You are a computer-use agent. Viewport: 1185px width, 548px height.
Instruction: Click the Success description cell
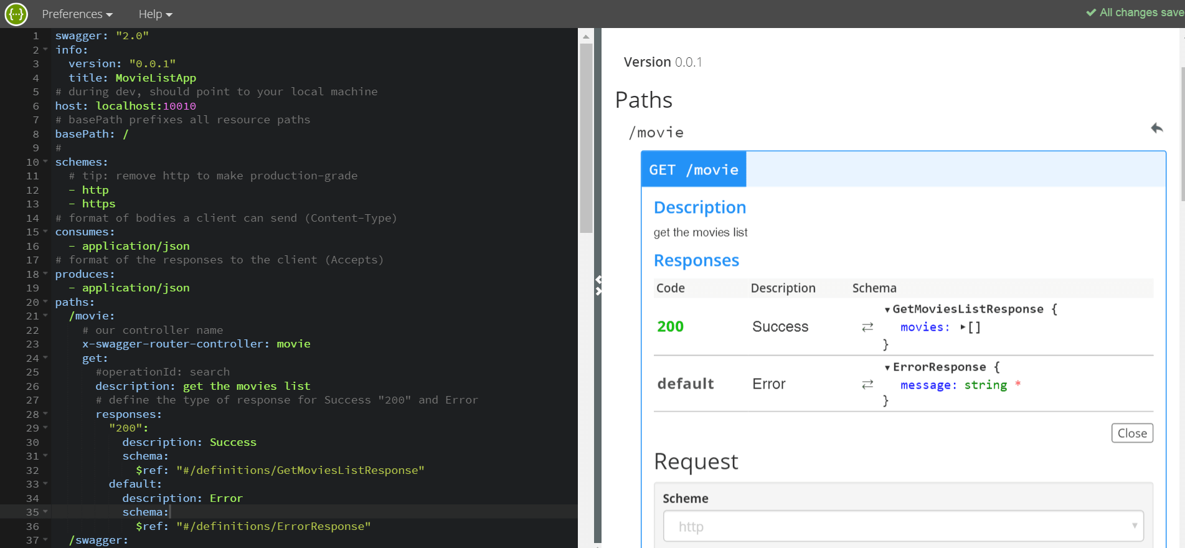pos(780,327)
